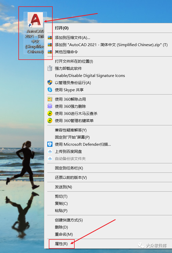172x253 pixels.
Task: Choose 打开(O) from the context menu
Action: click(x=62, y=28)
